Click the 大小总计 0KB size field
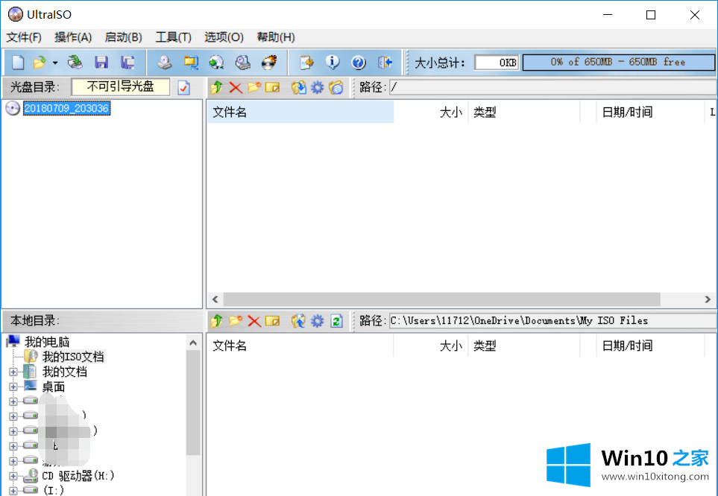718x496 pixels. [x=497, y=63]
